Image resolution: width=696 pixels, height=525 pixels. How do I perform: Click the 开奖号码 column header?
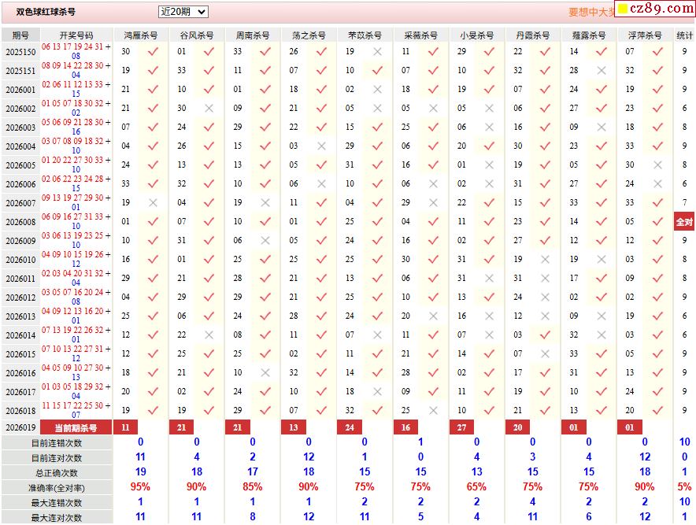[76, 35]
